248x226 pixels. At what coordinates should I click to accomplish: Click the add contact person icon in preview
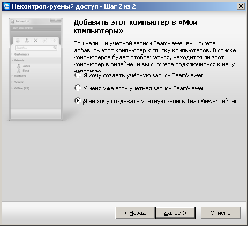point(27,41)
